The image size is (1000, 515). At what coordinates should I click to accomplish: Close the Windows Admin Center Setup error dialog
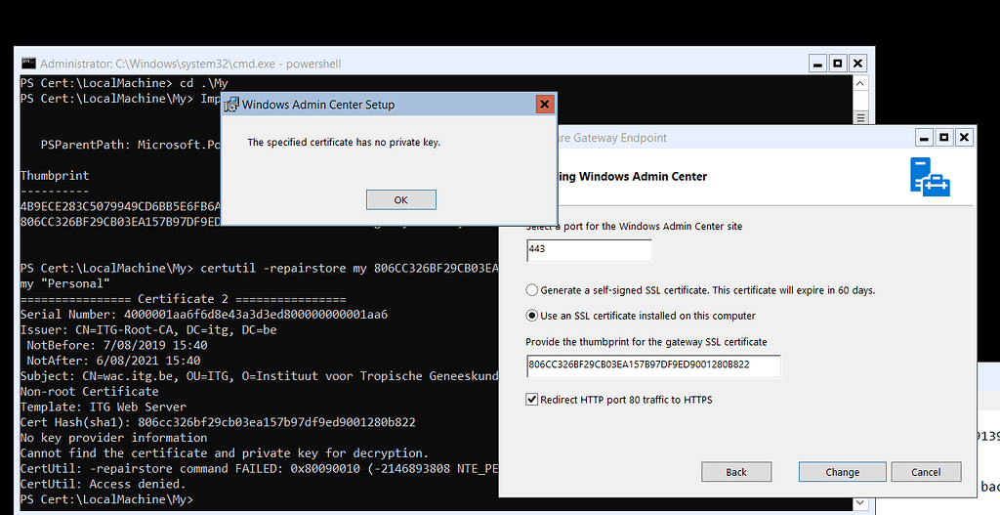[544, 104]
